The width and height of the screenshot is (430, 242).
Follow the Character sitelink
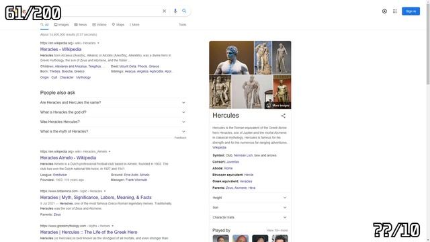67,77
